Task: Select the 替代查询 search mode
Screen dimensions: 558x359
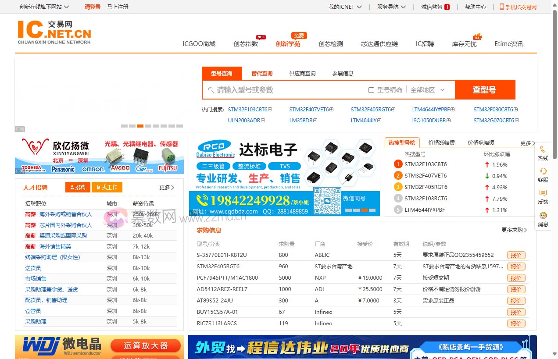Action: pos(262,73)
